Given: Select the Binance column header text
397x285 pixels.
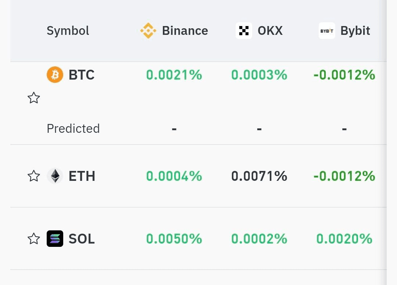Looking at the screenshot, I should [185, 30].
